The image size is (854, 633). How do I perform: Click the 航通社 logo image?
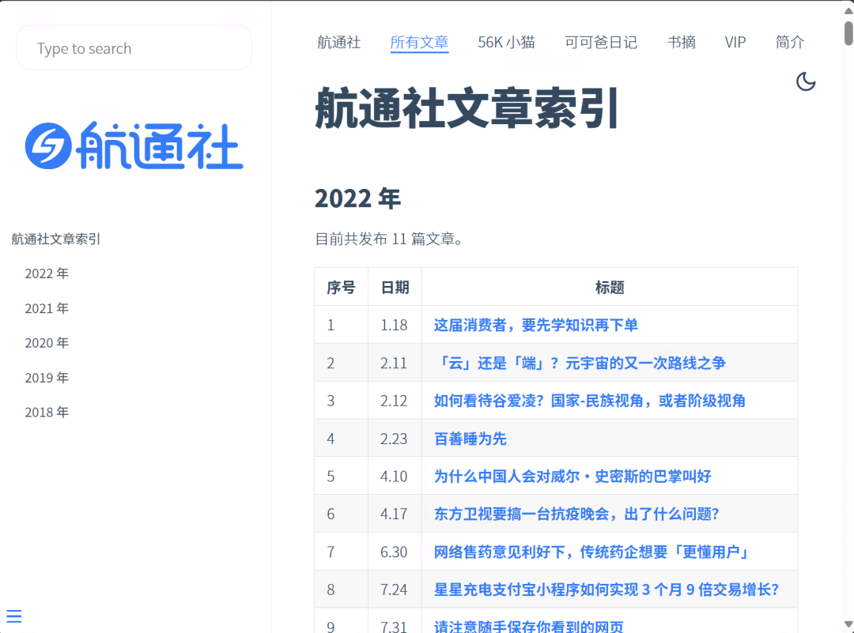pos(134,145)
